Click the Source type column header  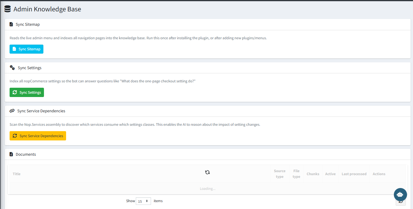280,174
